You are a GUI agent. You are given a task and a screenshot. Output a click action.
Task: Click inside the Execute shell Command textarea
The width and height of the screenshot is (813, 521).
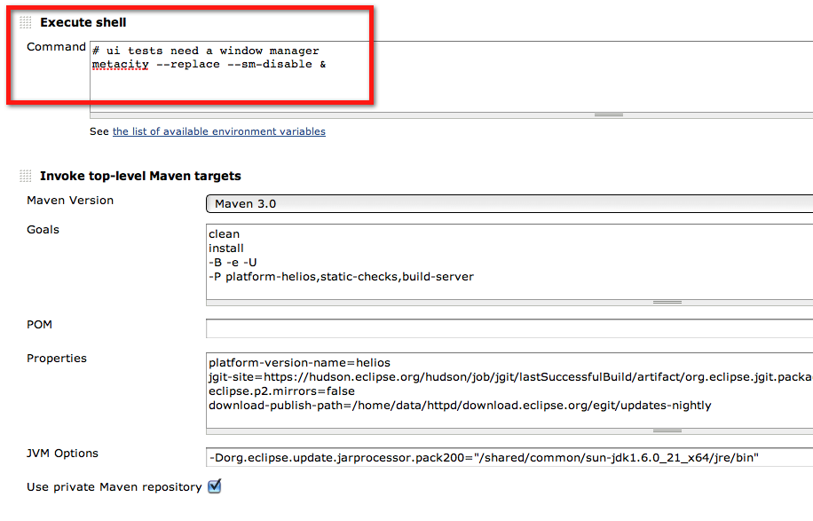pos(451,76)
